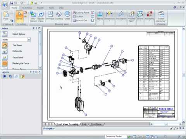The height and width of the screenshot is (139, 186).
Task: Click the top icon beside Cutting Plane
Action: [x=93, y=12]
